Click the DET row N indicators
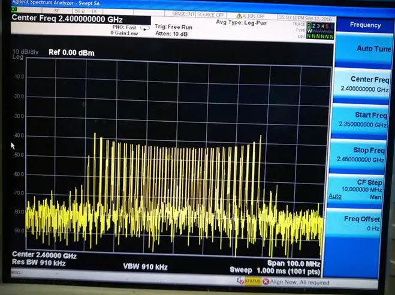This screenshot has width=395, height=295. click(320, 37)
